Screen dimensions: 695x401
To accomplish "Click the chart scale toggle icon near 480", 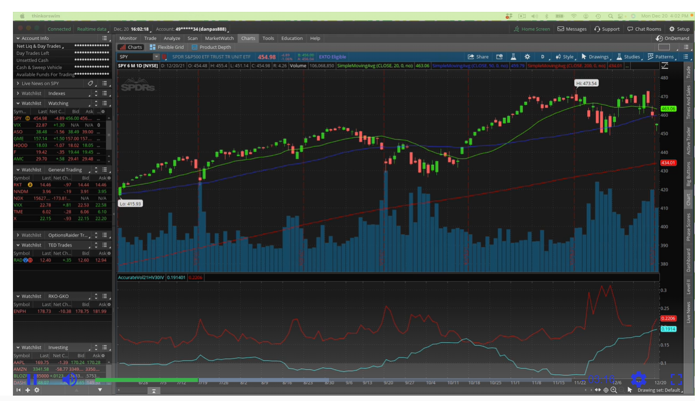I will [664, 66].
